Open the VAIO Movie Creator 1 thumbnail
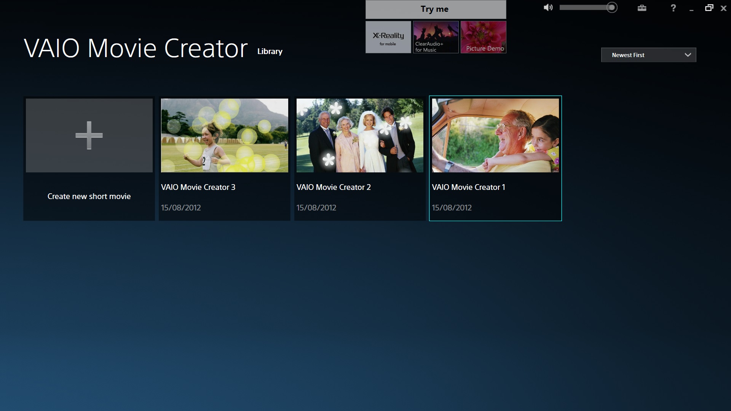Screen dimensions: 731x411 pyautogui.click(x=495, y=135)
